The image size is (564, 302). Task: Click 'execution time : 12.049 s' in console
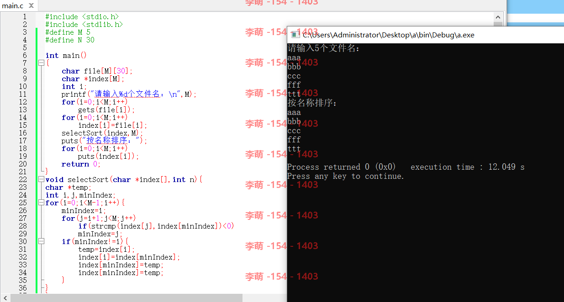(x=468, y=167)
